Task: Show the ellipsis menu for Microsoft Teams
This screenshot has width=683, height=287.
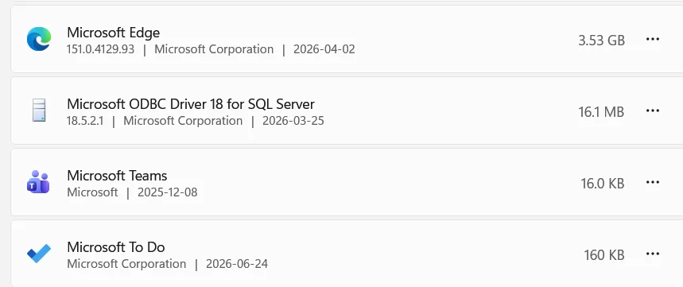Action: click(x=653, y=182)
